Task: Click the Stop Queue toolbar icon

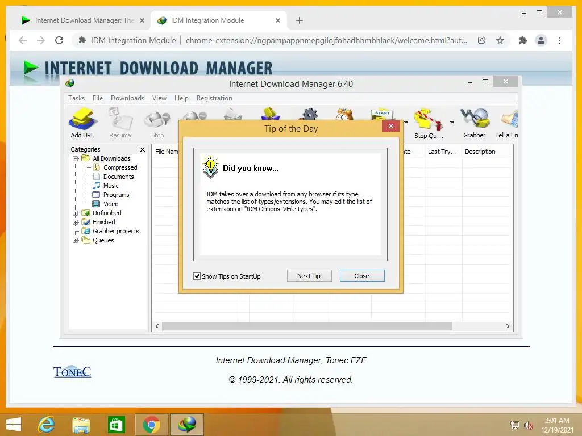Action: [x=429, y=124]
